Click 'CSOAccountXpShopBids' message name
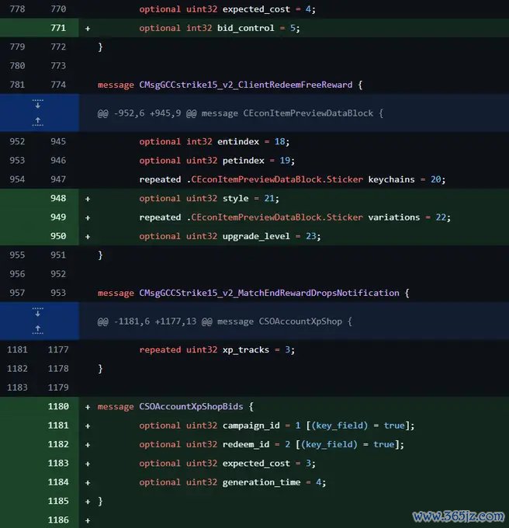Viewport: 509px width, 528px height. [x=191, y=406]
